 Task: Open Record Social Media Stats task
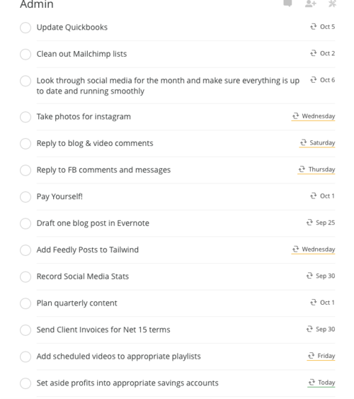[x=83, y=276]
